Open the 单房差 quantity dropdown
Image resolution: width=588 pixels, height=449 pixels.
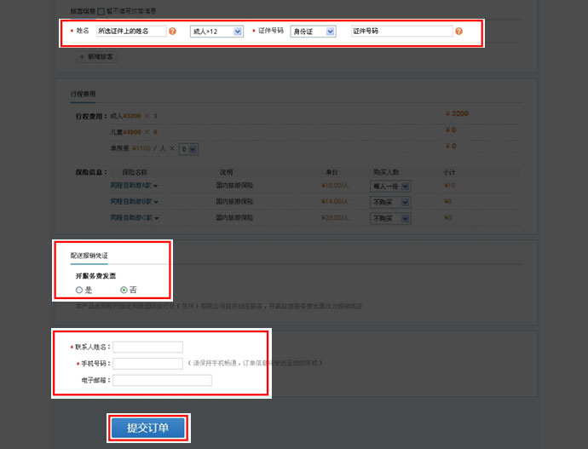tap(188, 149)
